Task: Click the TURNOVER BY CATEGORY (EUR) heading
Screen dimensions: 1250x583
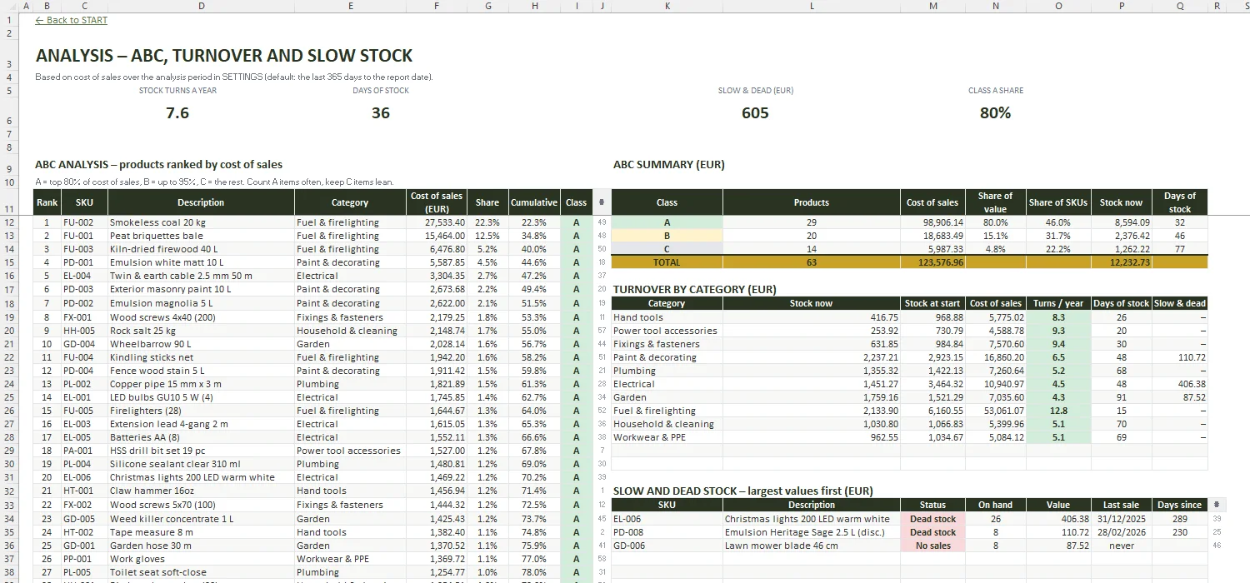Action: [x=695, y=289]
